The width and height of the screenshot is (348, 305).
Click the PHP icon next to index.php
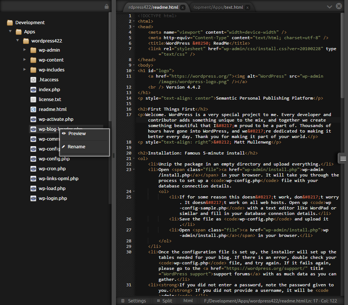pyautogui.click(x=33, y=90)
